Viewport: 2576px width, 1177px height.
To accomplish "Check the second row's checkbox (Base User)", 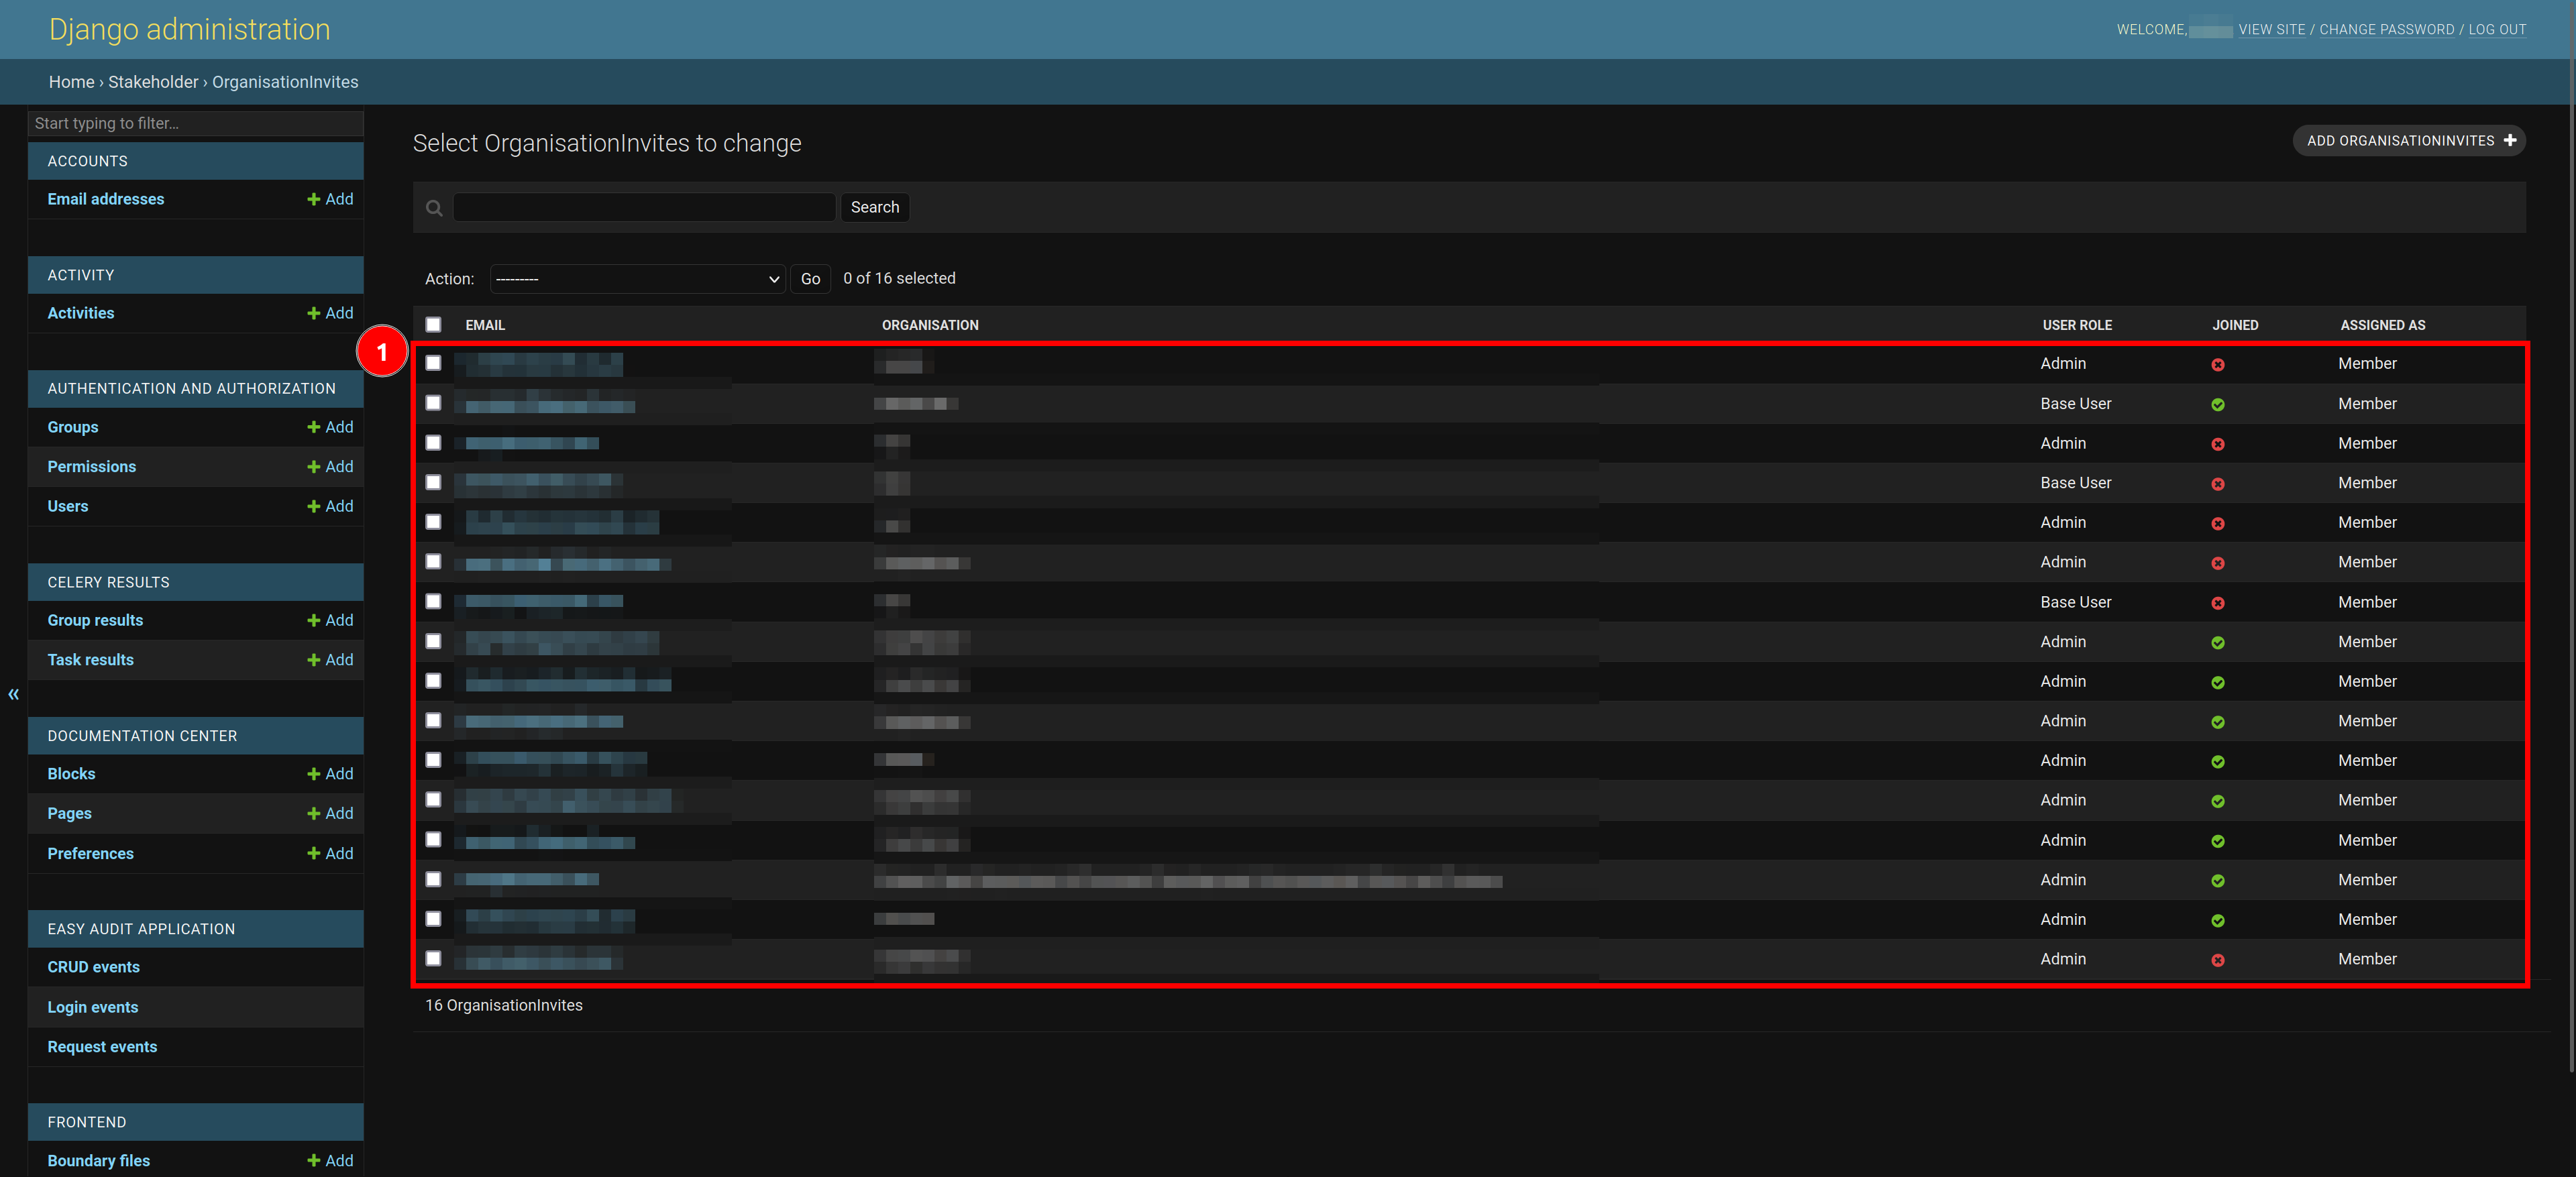I will [433, 402].
